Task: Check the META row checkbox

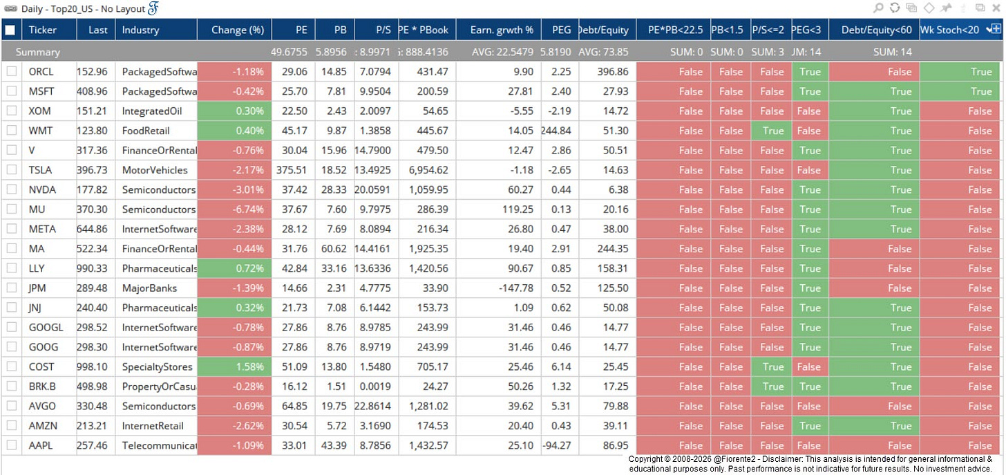Action: 12,229
